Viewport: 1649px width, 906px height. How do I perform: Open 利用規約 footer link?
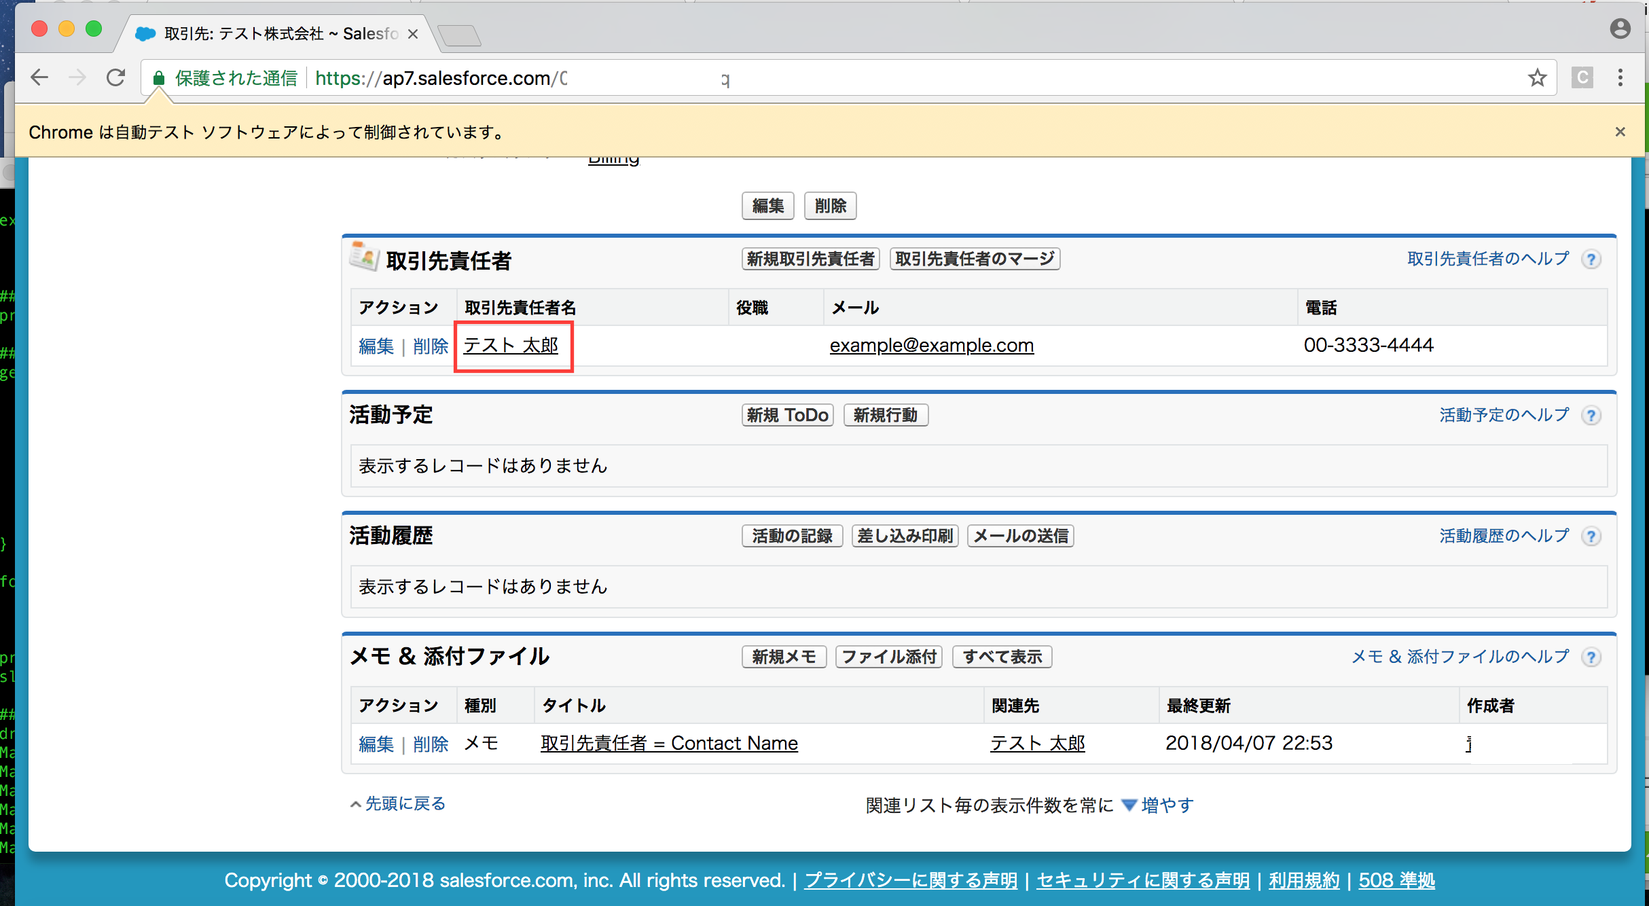(x=1304, y=881)
